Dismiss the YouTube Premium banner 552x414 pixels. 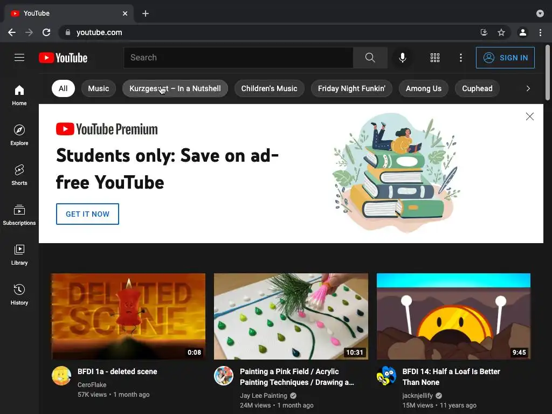click(530, 116)
